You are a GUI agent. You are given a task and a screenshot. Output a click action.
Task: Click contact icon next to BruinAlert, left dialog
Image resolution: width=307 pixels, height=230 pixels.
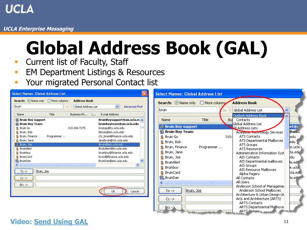pos(17,149)
